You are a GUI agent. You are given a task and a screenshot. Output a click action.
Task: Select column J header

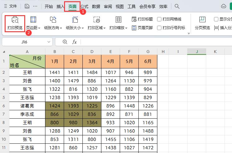coord(197,52)
